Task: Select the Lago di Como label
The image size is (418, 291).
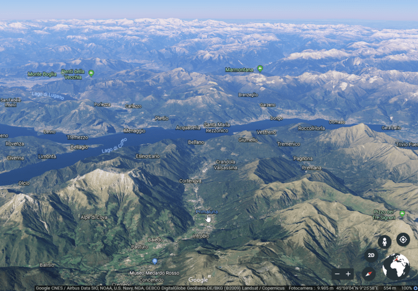Action: click(x=114, y=146)
